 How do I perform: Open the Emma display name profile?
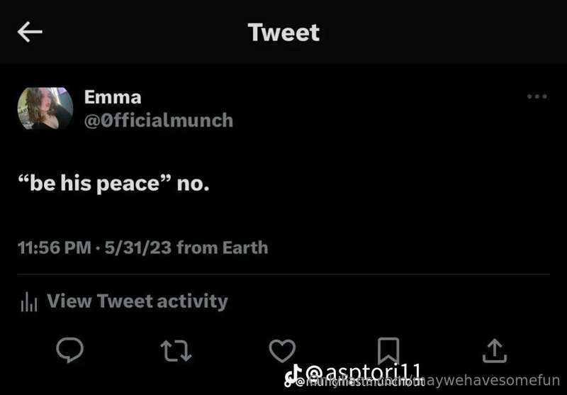pos(113,97)
